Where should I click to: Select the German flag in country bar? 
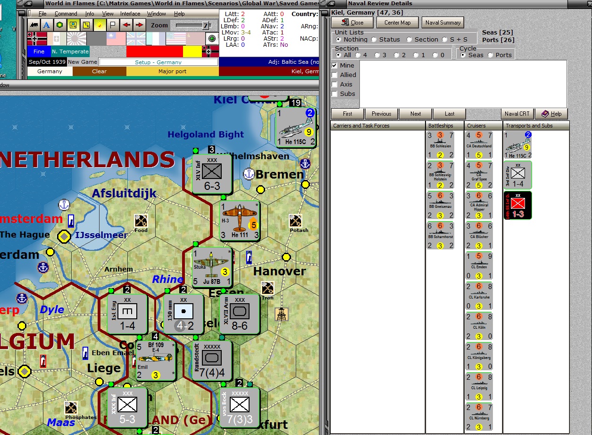pos(37,38)
